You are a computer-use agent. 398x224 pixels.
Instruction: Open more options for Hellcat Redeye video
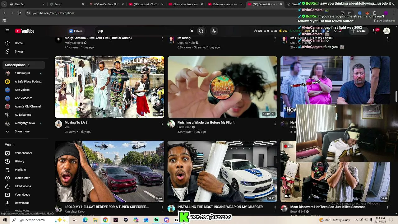click(x=162, y=208)
